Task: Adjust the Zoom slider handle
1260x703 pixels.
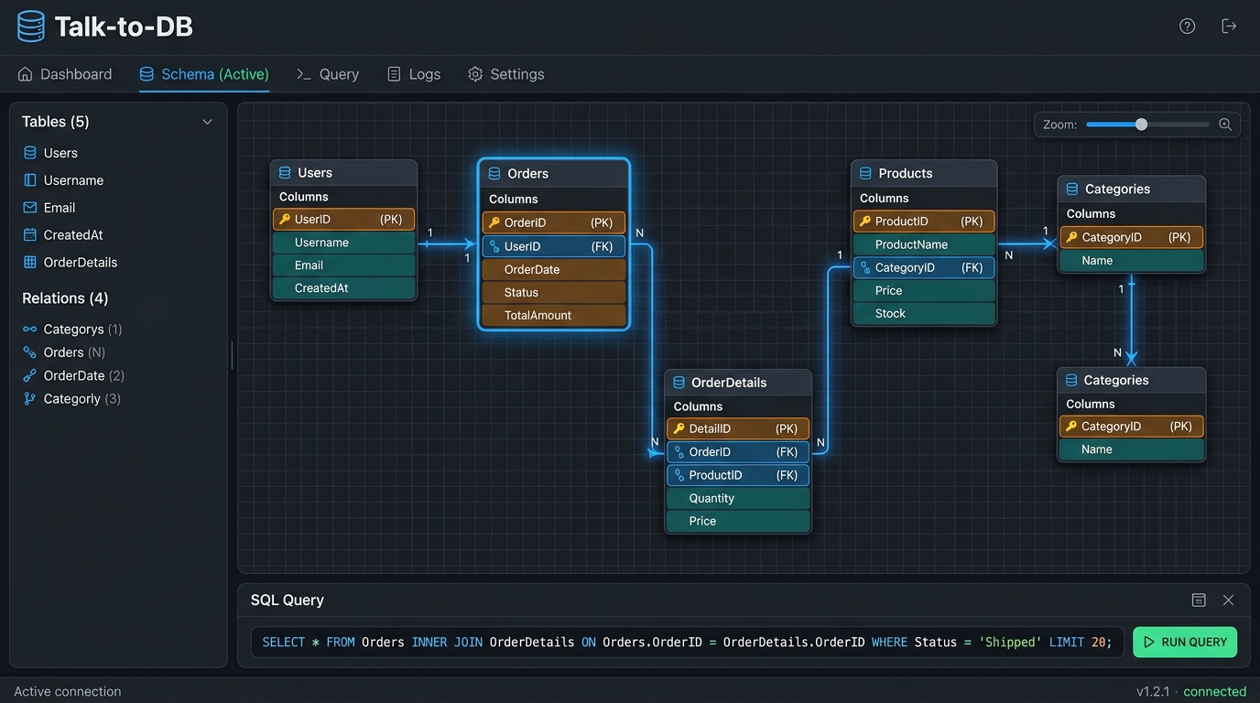Action: pos(1141,124)
